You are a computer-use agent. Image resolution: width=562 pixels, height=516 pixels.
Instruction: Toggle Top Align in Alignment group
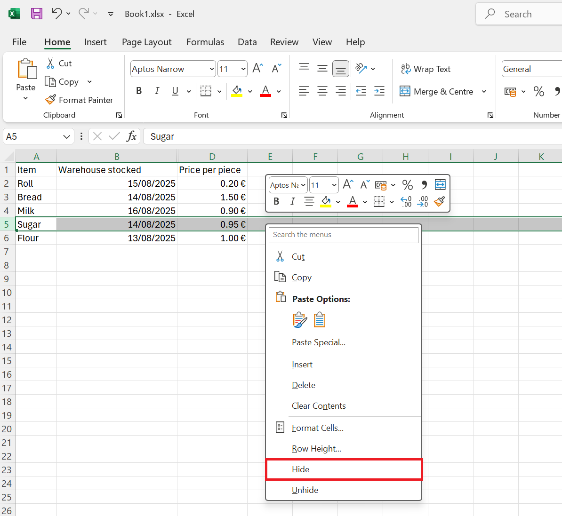pos(304,67)
